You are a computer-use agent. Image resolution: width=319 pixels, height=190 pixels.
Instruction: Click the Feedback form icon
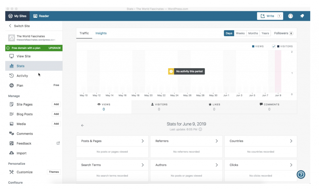point(12,143)
